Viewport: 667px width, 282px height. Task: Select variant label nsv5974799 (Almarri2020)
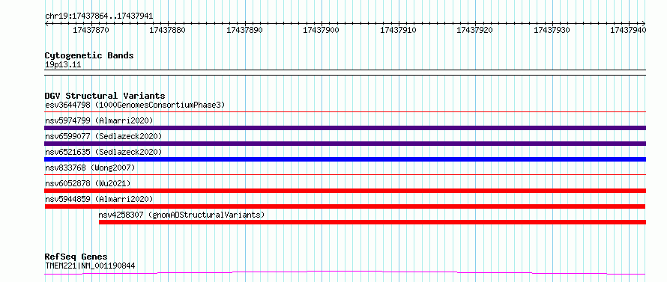99,120
